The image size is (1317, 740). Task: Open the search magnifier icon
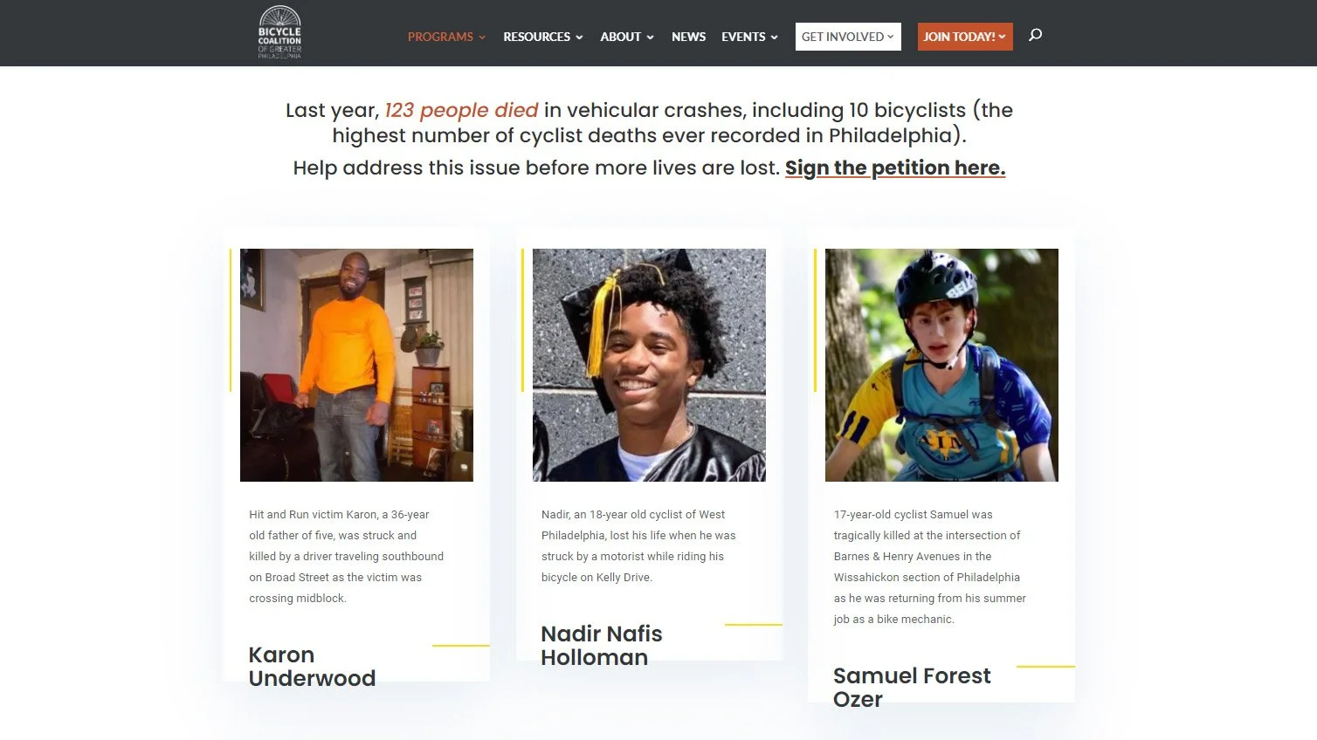point(1035,35)
